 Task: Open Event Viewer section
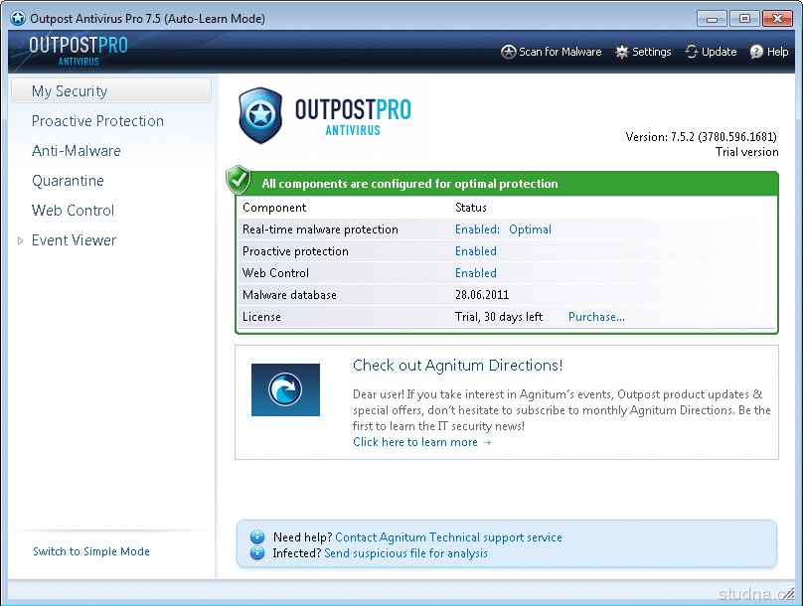(x=74, y=240)
